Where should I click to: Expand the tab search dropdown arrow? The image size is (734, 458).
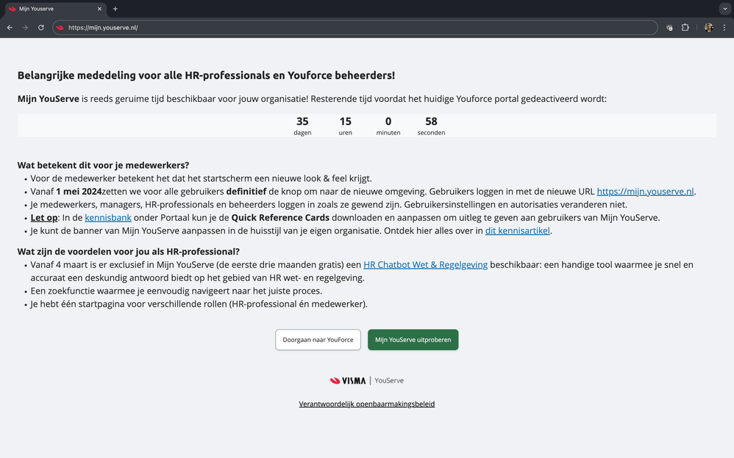coord(725,9)
